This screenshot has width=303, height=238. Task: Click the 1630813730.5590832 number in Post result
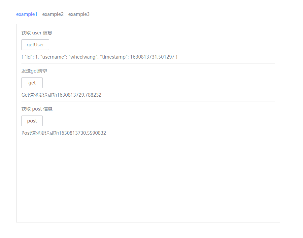pos(83,133)
